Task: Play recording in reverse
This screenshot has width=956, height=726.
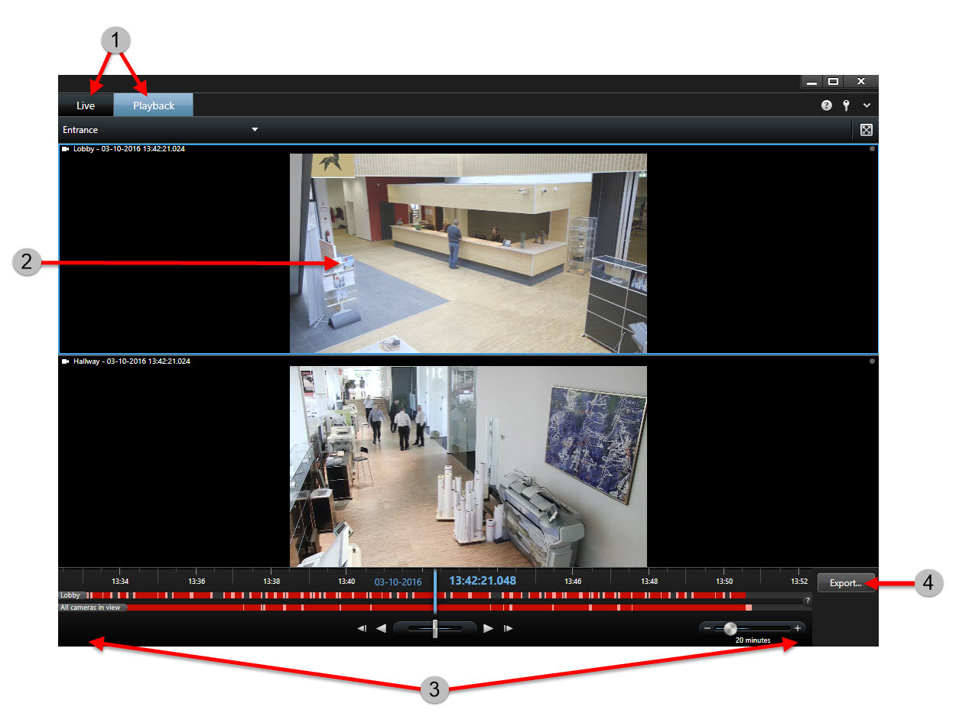Action: 381,628
